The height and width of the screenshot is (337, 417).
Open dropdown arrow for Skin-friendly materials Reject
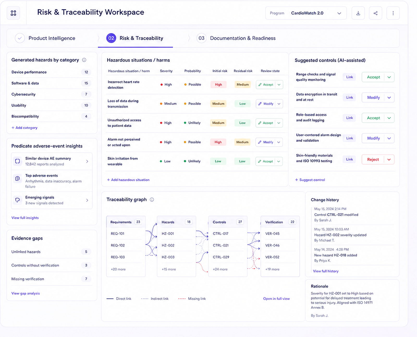coord(389,159)
